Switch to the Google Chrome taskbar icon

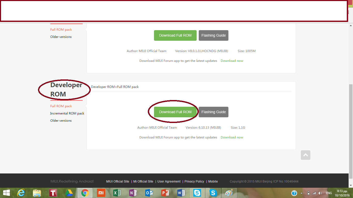pos(85,193)
